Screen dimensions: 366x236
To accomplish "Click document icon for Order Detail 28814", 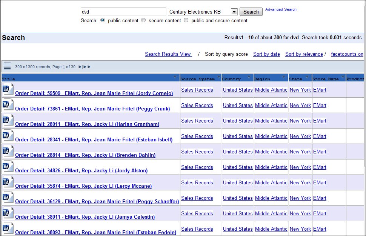I will coord(8,151).
